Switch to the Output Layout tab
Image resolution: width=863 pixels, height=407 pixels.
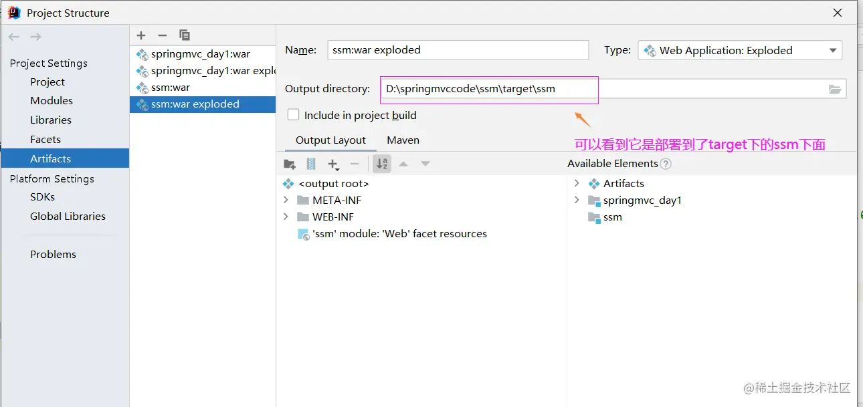(330, 140)
